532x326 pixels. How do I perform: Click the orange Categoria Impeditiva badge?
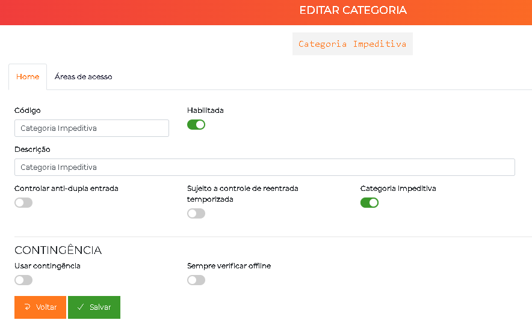[353, 44]
